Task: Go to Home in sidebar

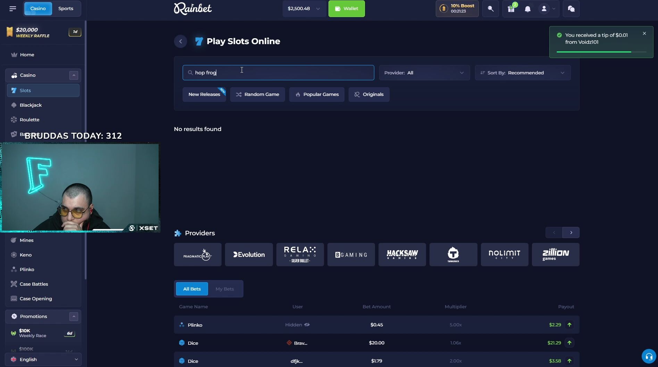Action: coord(27,55)
